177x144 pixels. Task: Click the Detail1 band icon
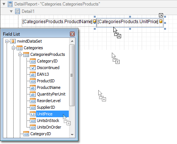point(17,11)
